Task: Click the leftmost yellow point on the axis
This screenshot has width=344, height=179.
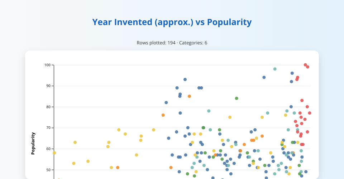Action: [54, 153]
